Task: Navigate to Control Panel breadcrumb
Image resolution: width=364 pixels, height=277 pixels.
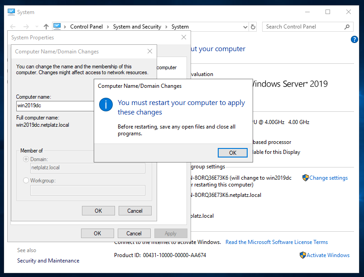Action: click(x=86, y=27)
